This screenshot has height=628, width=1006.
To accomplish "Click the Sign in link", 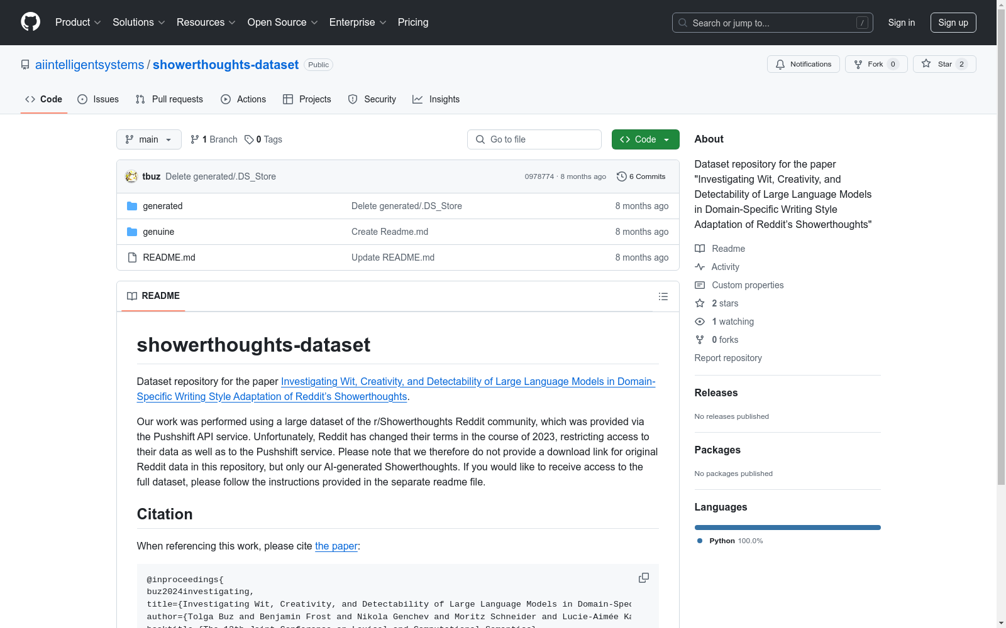I will [x=902, y=23].
